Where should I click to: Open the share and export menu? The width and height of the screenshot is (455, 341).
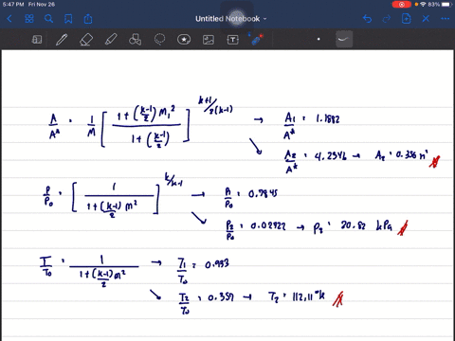coord(88,19)
